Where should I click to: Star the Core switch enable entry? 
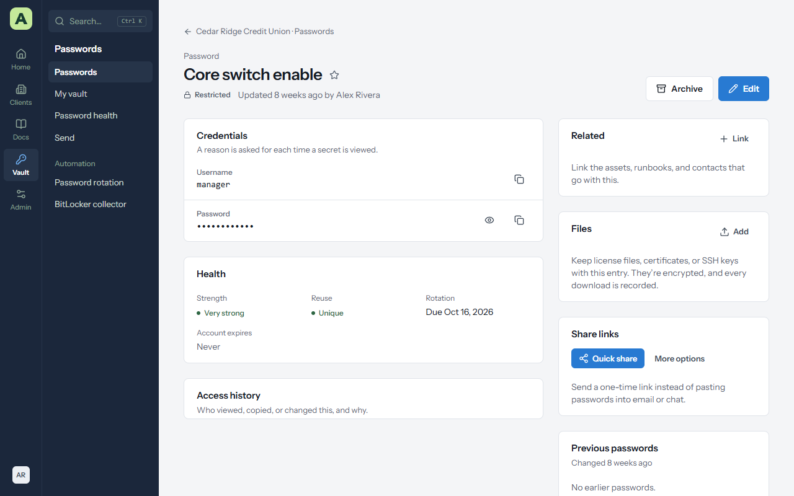click(334, 75)
